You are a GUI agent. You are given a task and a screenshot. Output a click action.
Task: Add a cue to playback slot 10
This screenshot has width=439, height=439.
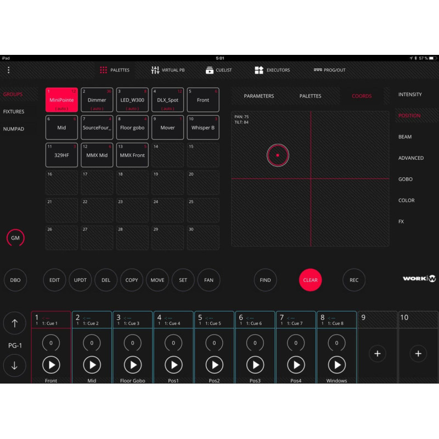click(418, 354)
